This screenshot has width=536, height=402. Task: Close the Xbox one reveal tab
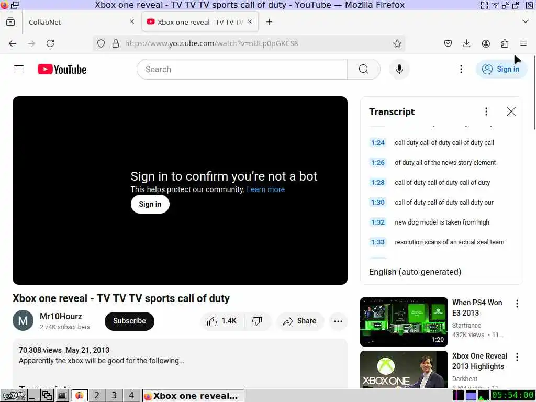(250, 21)
